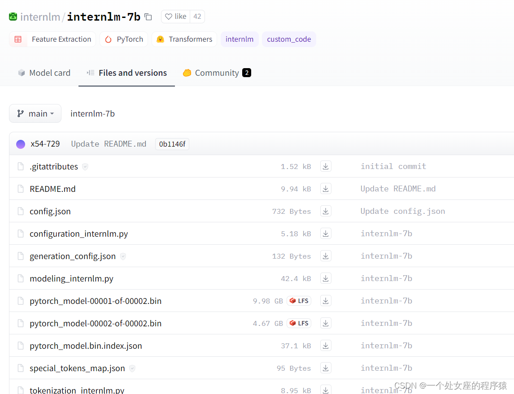This screenshot has height=394, width=514.
Task: Click the internlm organization avatar icon
Action: [x=13, y=17]
